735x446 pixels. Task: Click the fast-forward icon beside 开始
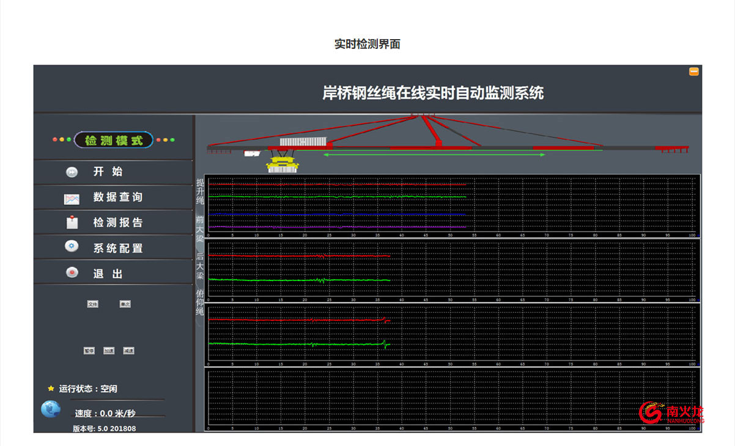click(72, 172)
